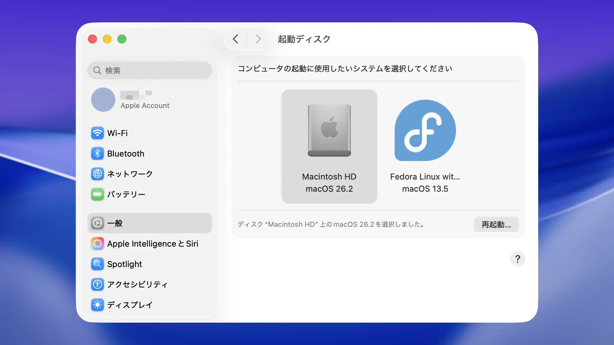The height and width of the screenshot is (345, 614).
Task: Select Macintosh HD startup disk
Action: pyautogui.click(x=329, y=146)
